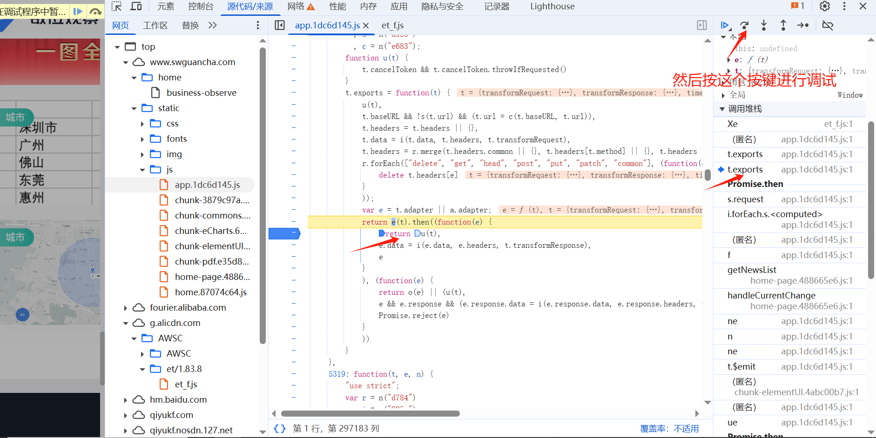Open business-observe file
This screenshot has width=876, height=438.
click(x=202, y=93)
